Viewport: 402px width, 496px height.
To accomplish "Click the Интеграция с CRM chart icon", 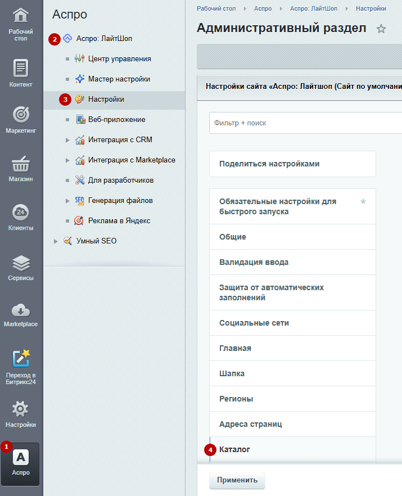I will tap(80, 140).
